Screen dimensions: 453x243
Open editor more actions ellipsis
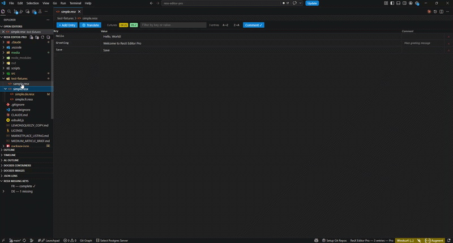pos(447,11)
